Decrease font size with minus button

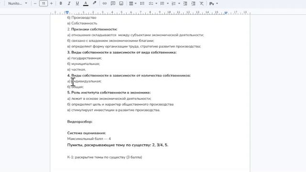coord(35,3)
